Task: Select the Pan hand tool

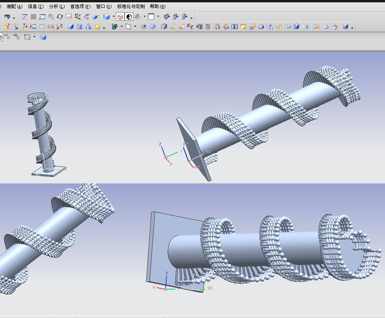Action: [x=69, y=17]
